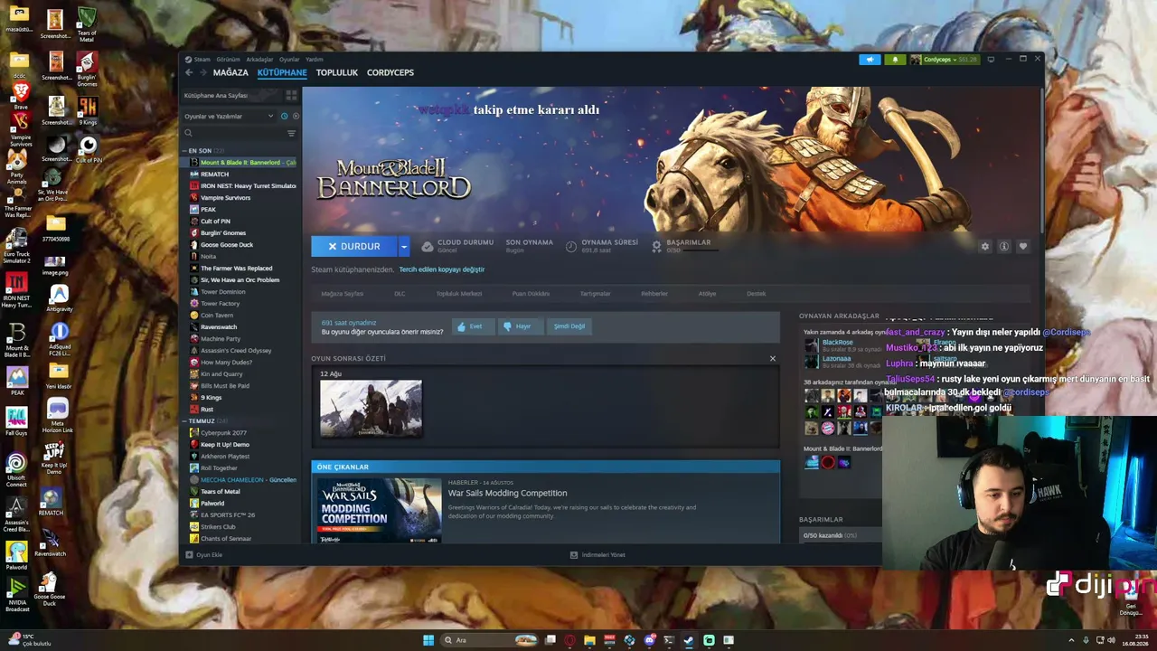Select Rust in library list

click(207, 410)
